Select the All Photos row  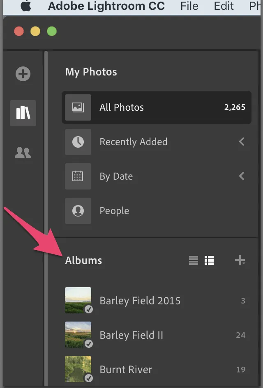click(x=157, y=107)
